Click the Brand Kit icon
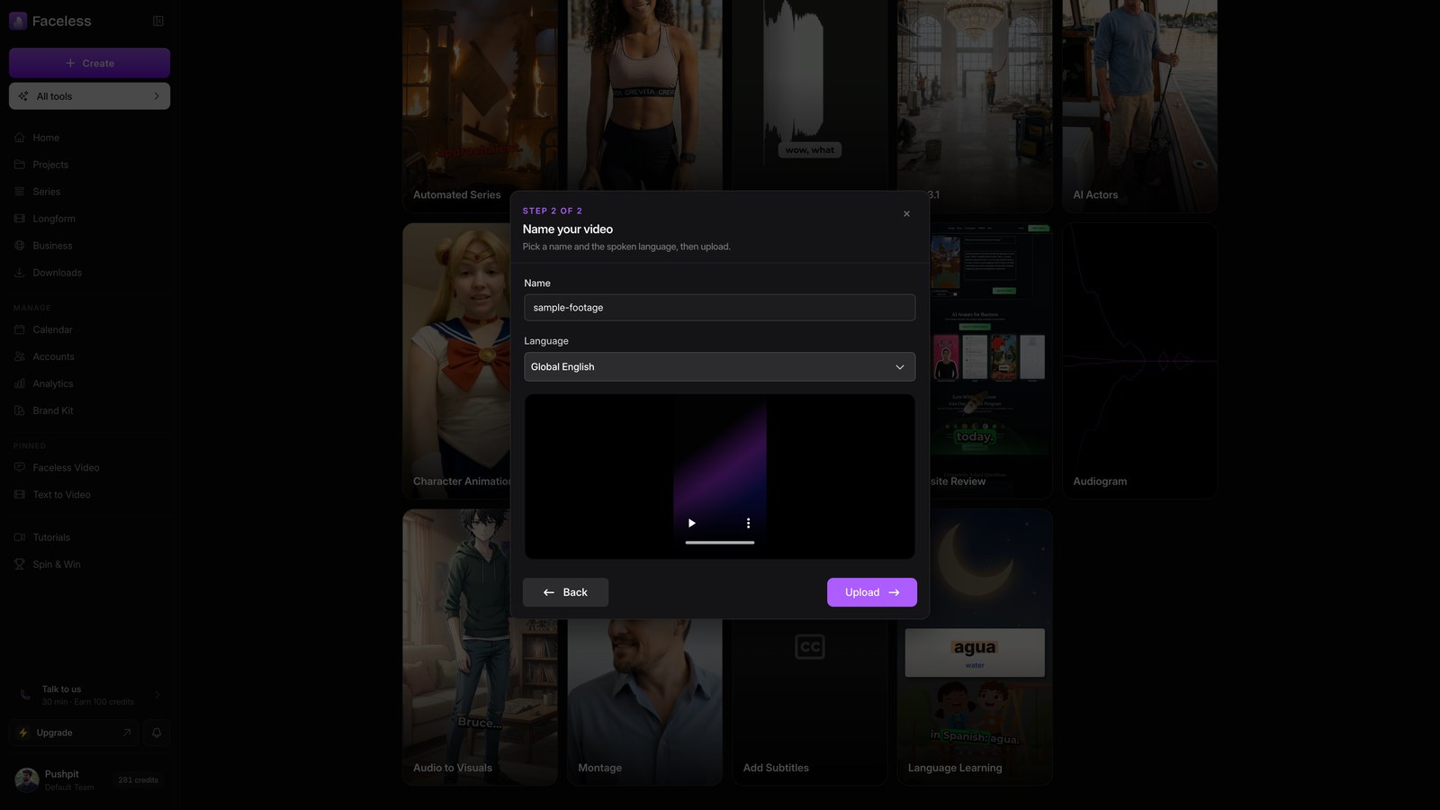 click(20, 410)
